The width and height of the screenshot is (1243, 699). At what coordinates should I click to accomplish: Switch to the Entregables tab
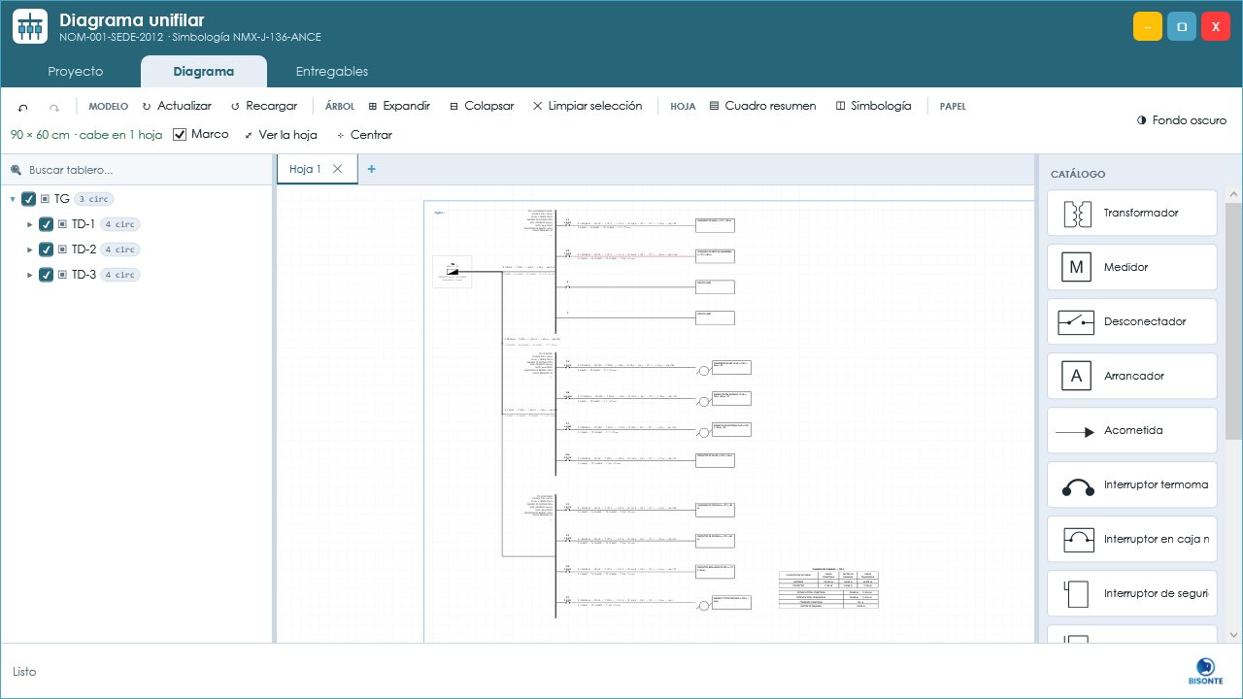point(332,72)
